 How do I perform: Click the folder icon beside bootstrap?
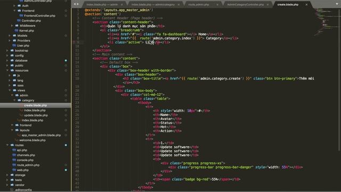pyautogui.click(x=12, y=51)
